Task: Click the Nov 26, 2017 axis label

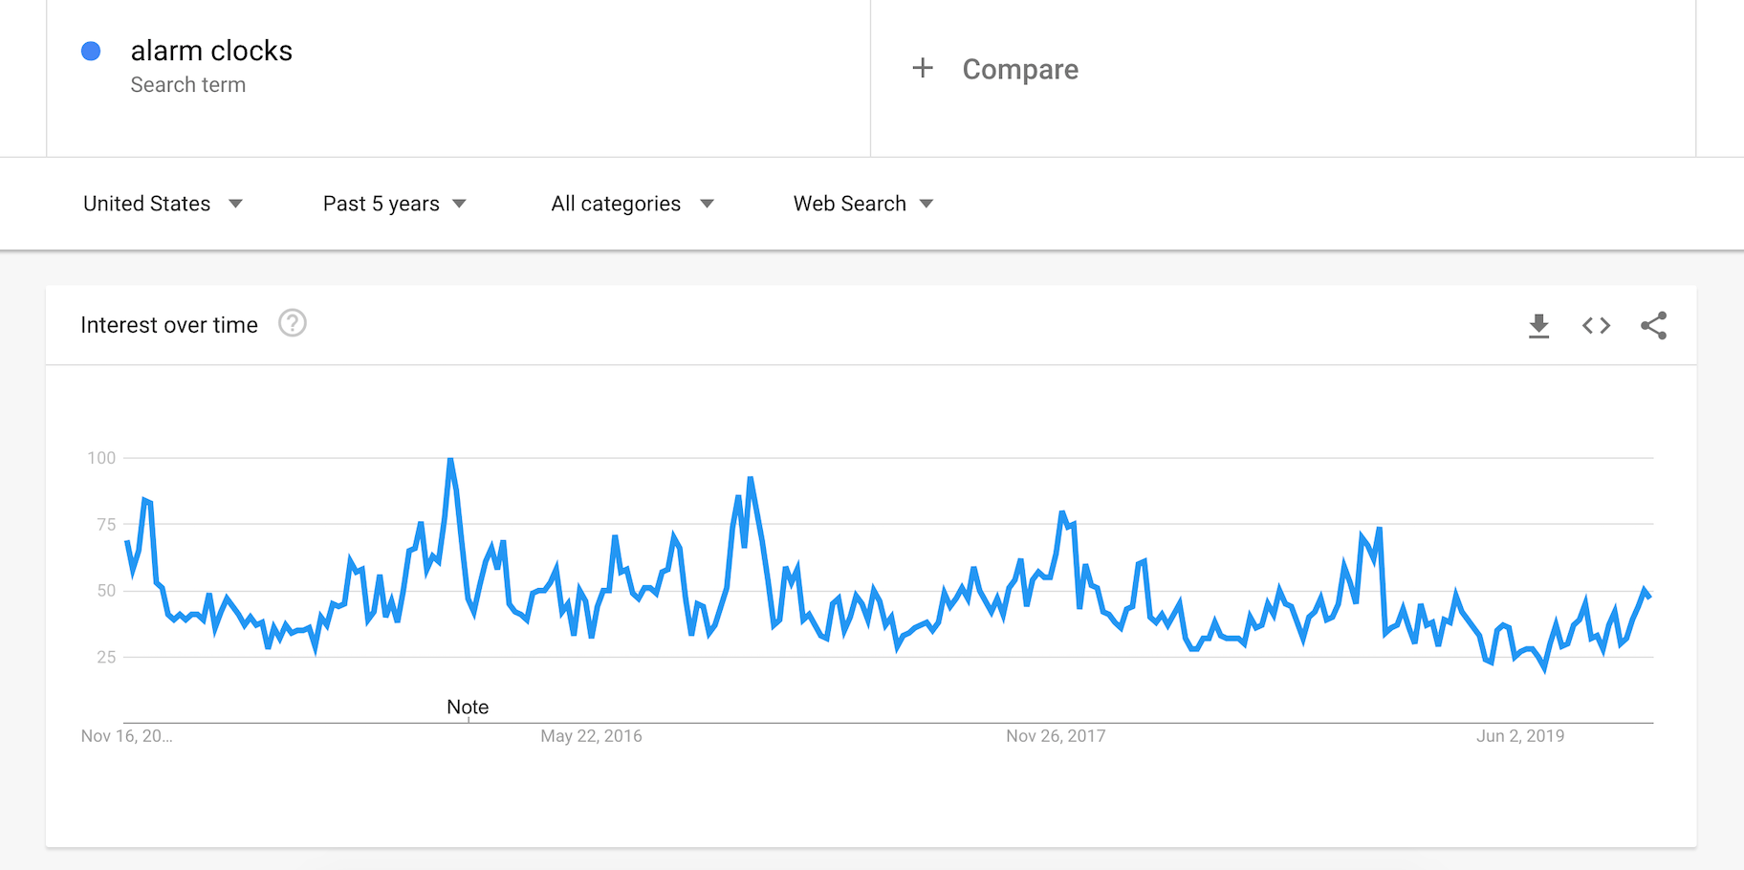Action: pyautogui.click(x=1056, y=736)
